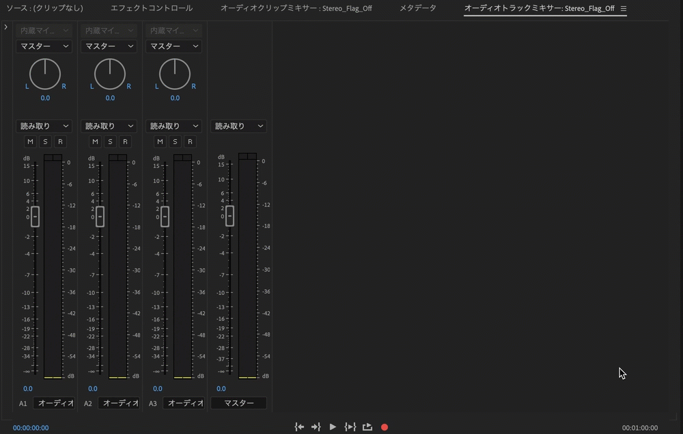This screenshot has height=434, width=683.
Task: Open A3 output assignment マスター dropdown
Action: coord(173,46)
